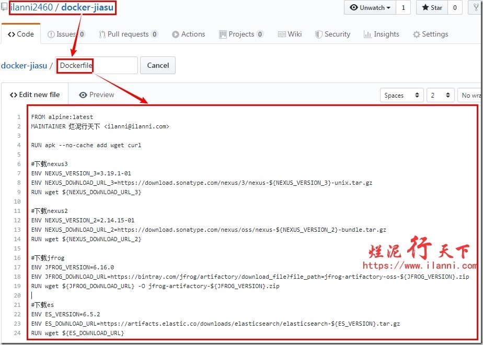Click the Settings gear icon

coord(416,34)
